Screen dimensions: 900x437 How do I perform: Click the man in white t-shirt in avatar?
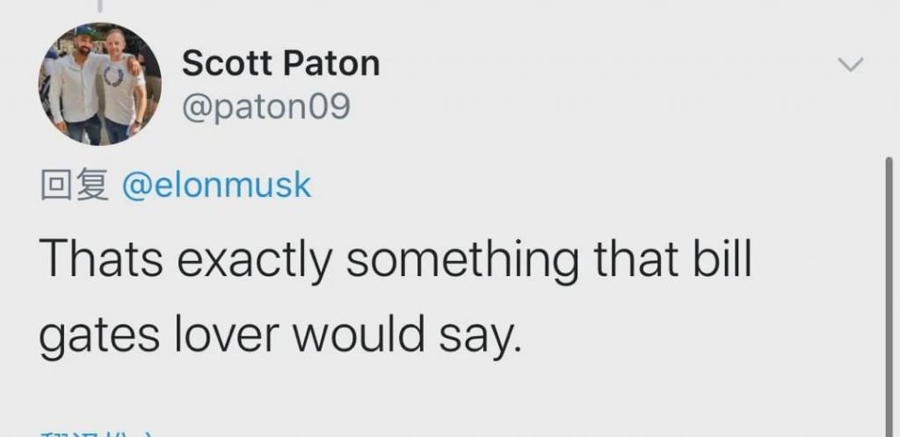123,86
